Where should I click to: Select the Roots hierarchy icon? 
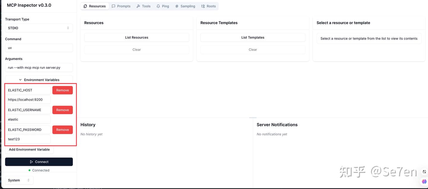pyautogui.click(x=202, y=6)
